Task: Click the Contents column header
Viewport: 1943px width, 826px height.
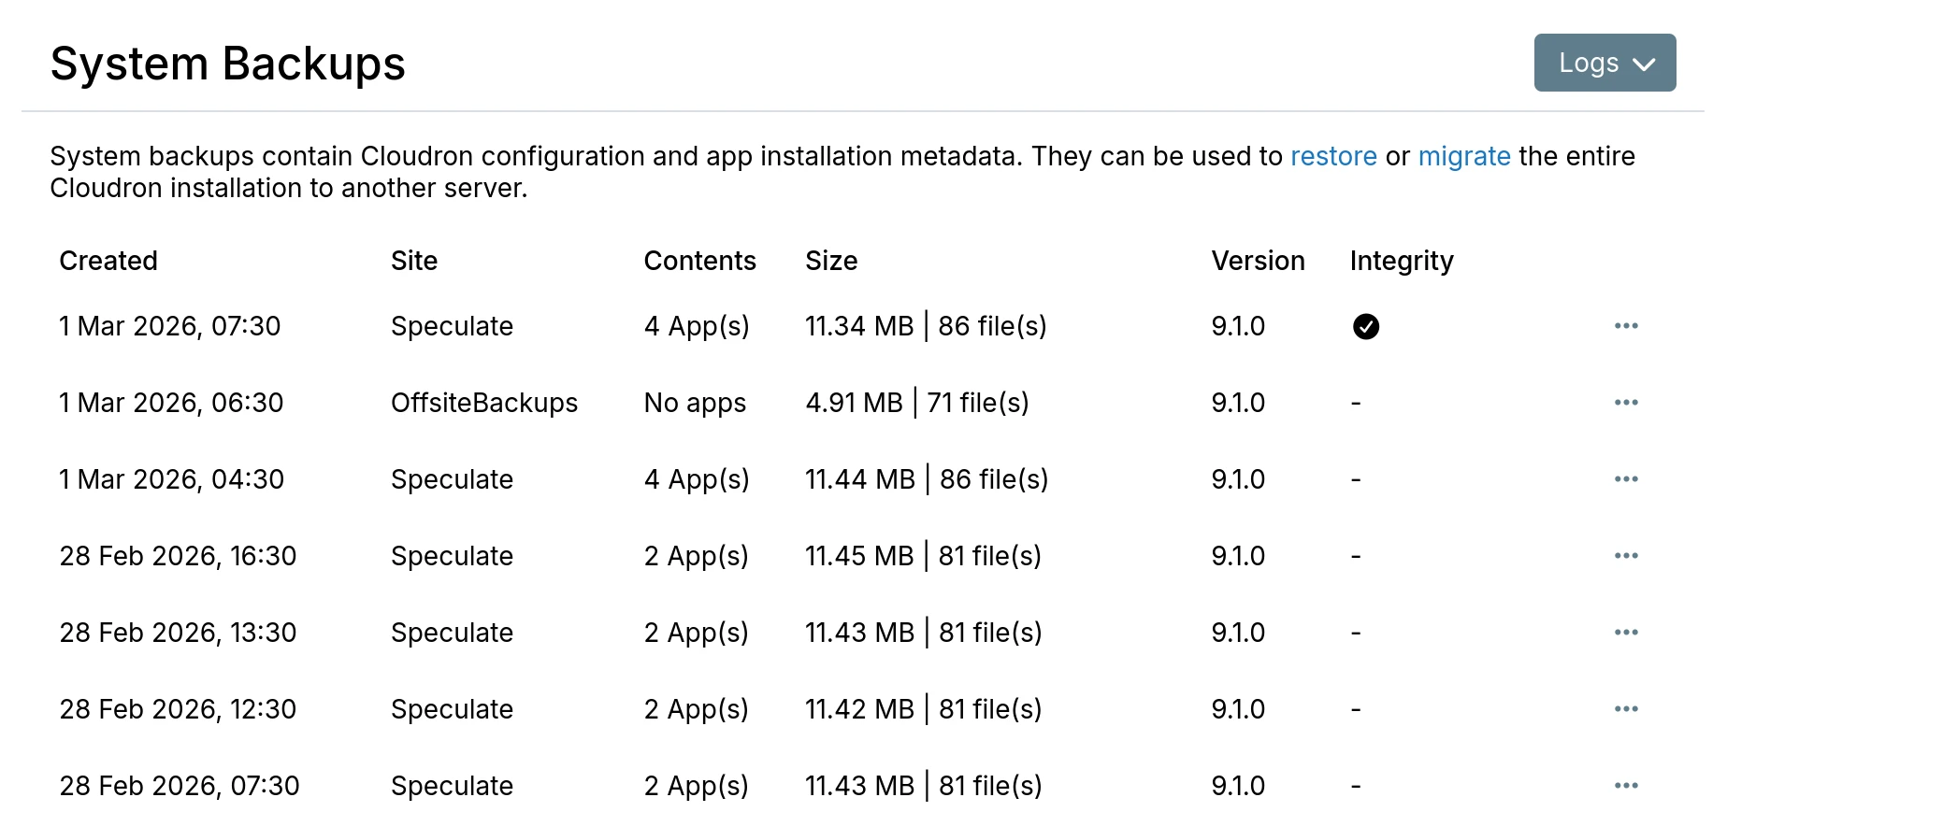Action: [x=699, y=261]
